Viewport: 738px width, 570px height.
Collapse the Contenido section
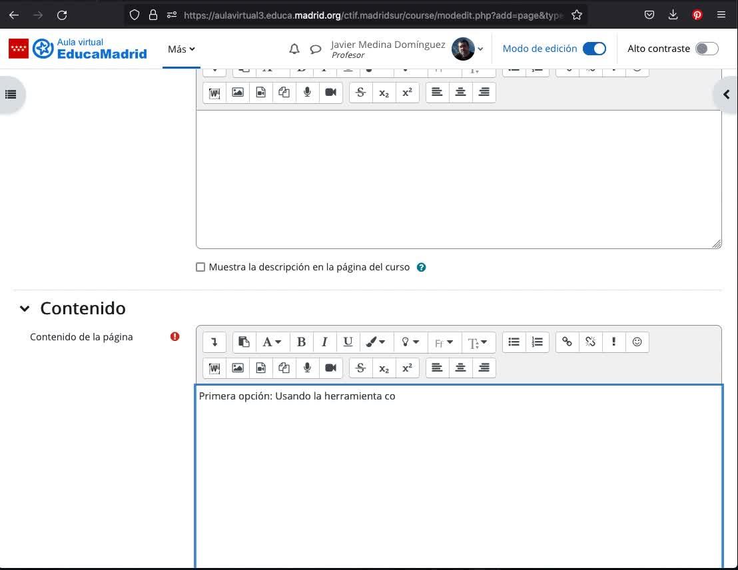[x=25, y=308]
